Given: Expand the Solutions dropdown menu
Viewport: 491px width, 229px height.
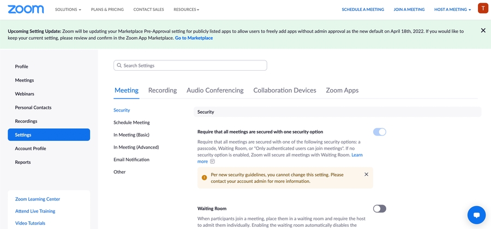Looking at the screenshot, I should coord(68,10).
